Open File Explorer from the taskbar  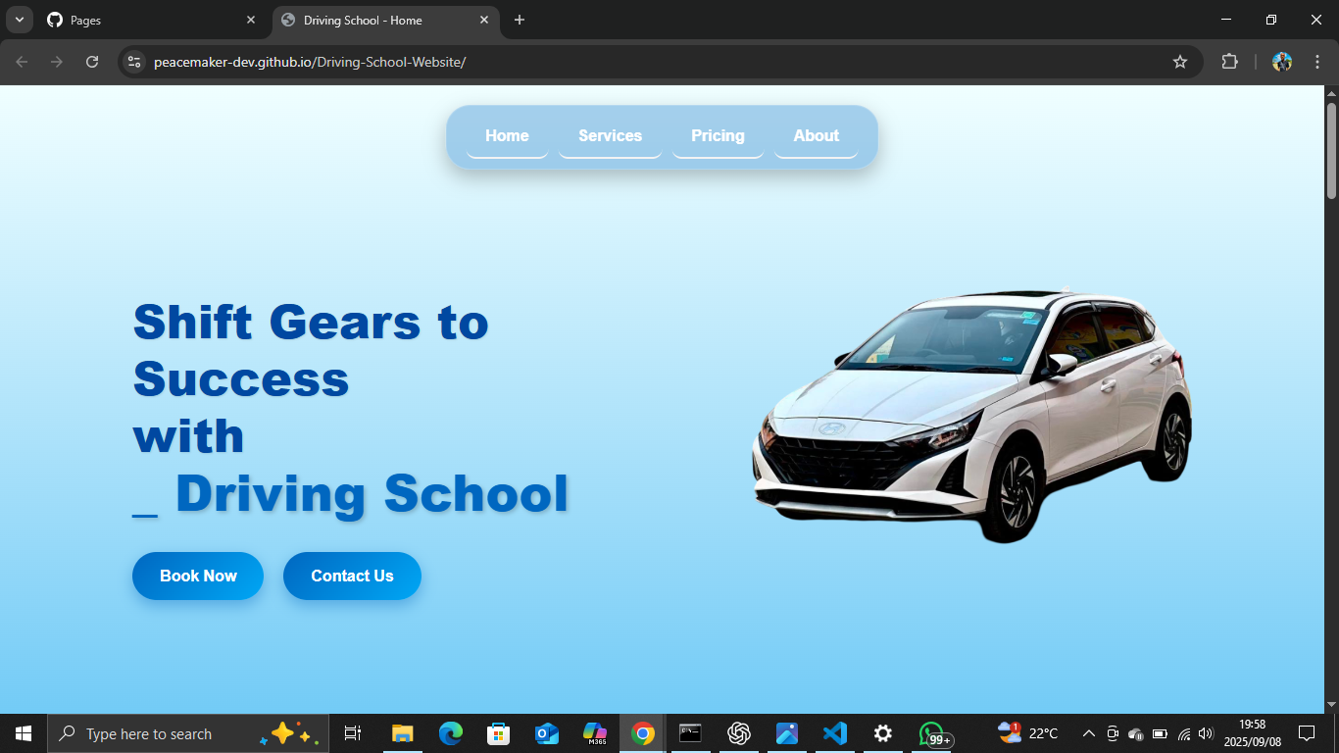(403, 733)
